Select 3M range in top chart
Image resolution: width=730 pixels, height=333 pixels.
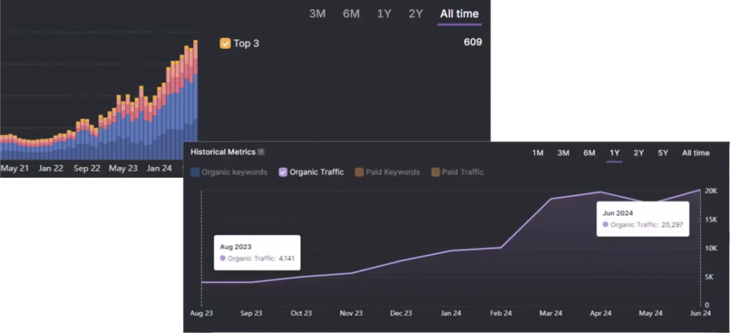[317, 14]
